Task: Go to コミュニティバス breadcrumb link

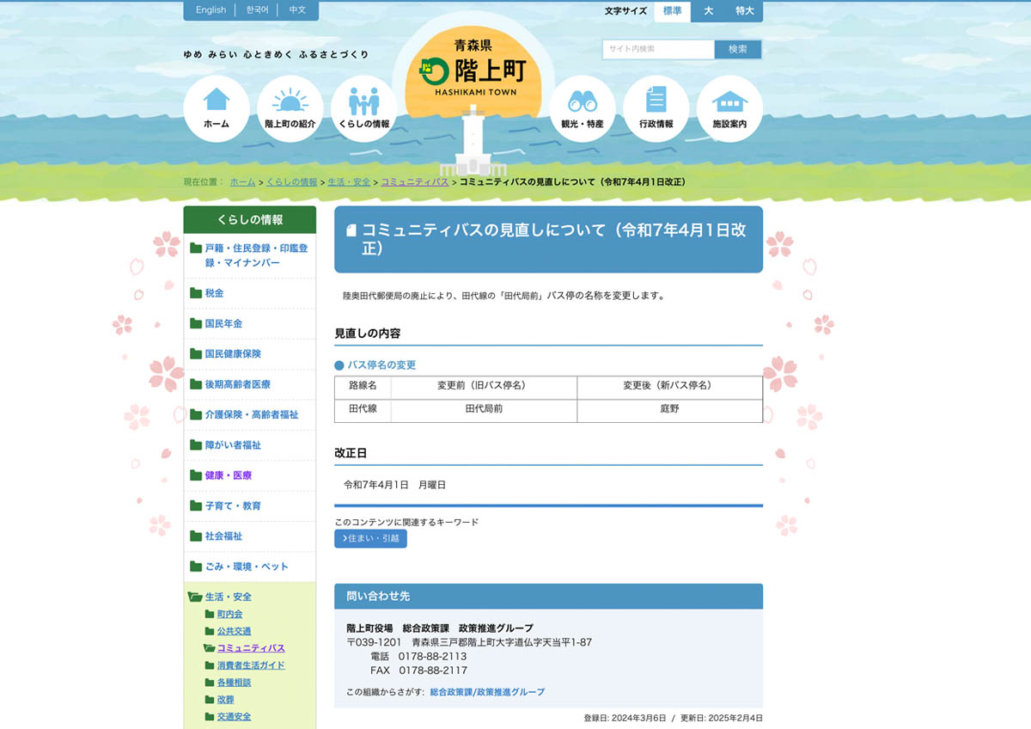Action: 414,182
